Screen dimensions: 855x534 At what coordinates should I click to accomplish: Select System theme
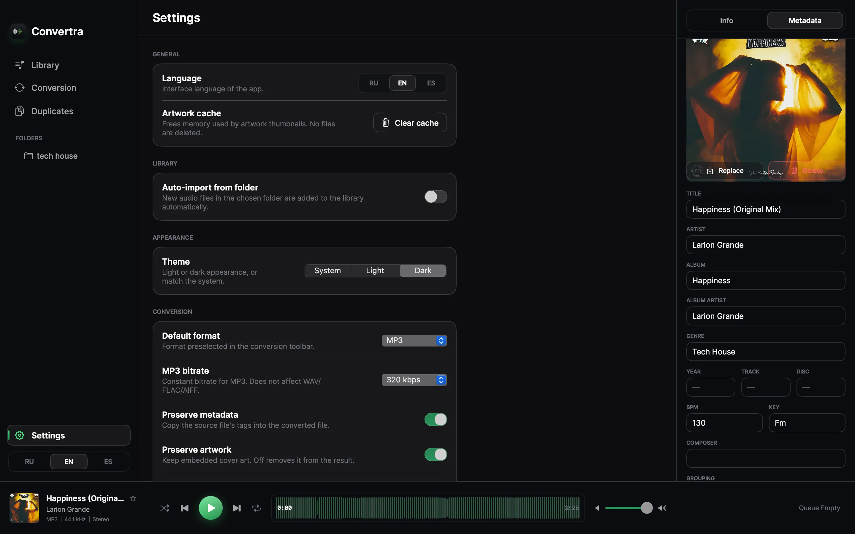327,271
